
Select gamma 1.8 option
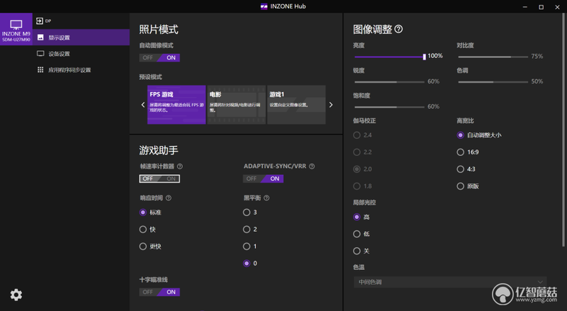tap(357, 186)
